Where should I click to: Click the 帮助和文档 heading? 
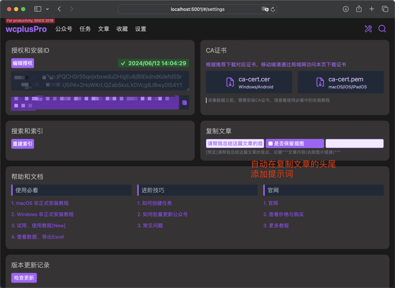point(27,177)
